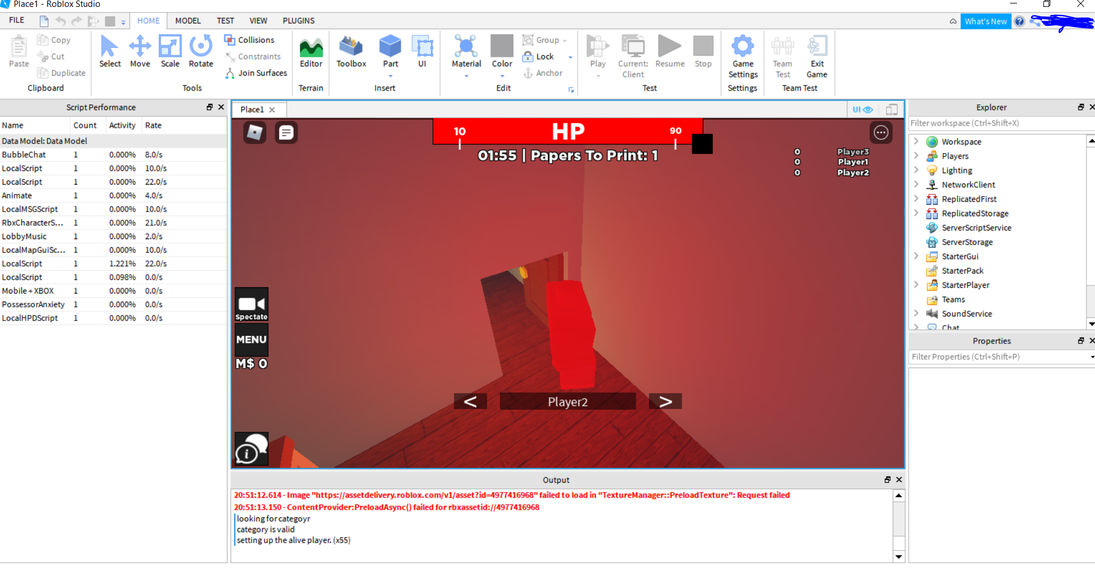The width and height of the screenshot is (1095, 586).
Task: Open the Toolbox panel
Action: pos(351,51)
